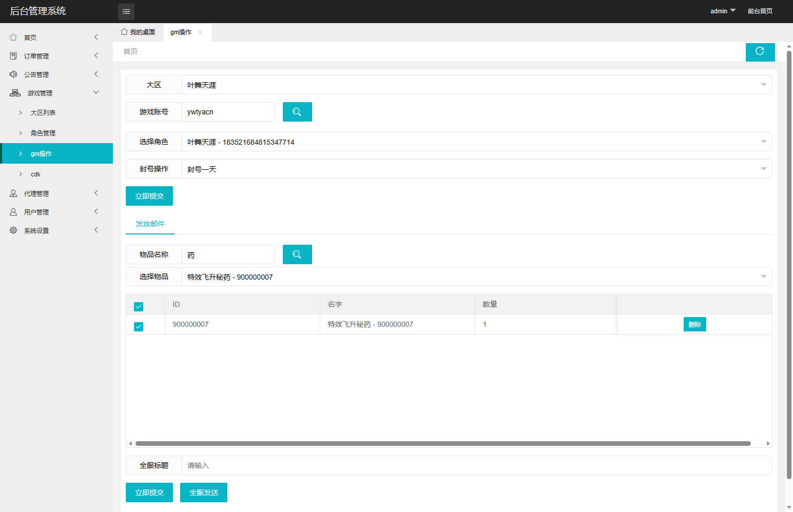
Task: Click the 名字 column header
Action: 397,304
